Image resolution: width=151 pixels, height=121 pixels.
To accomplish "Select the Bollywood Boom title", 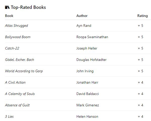I will (18, 37).
